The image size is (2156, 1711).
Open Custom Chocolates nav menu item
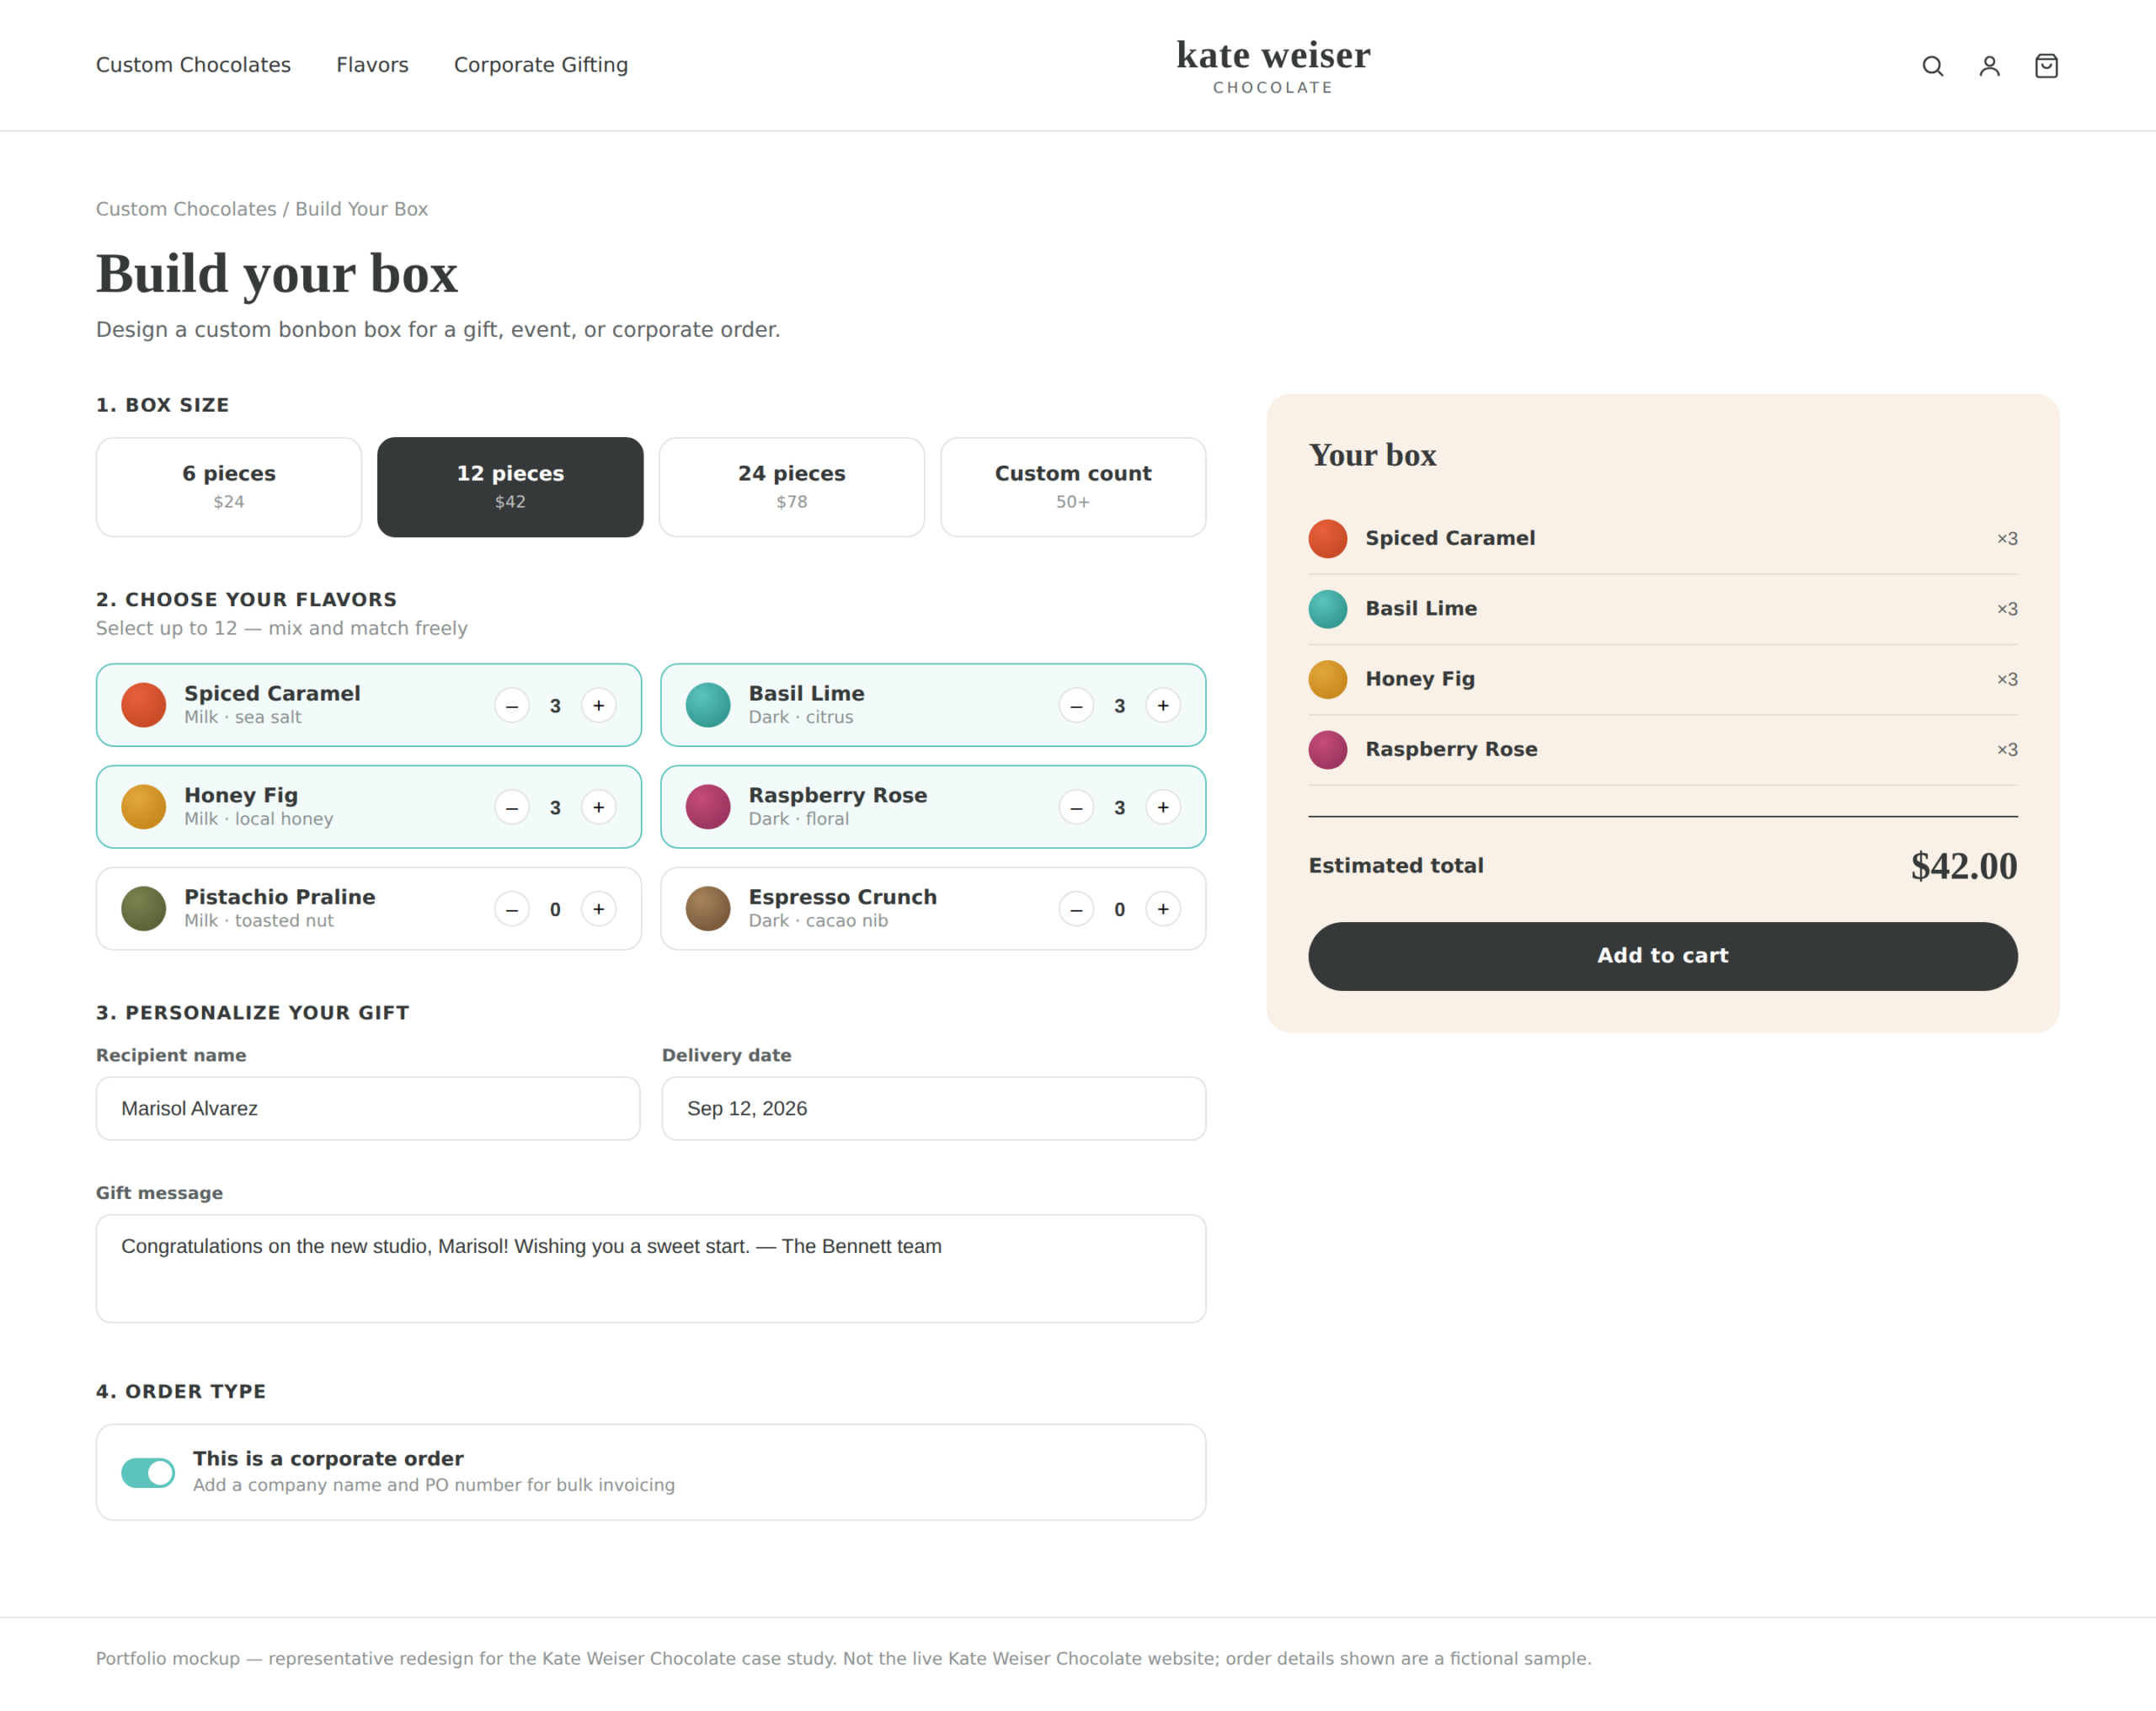pyautogui.click(x=193, y=65)
